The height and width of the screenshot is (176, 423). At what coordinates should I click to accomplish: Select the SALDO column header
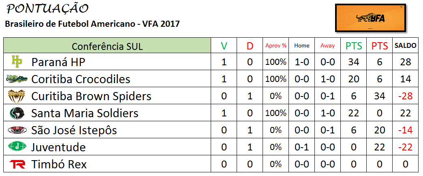click(x=406, y=45)
